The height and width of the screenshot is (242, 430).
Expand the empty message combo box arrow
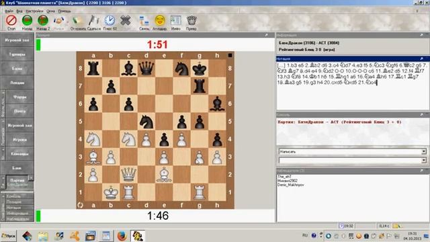(x=424, y=160)
